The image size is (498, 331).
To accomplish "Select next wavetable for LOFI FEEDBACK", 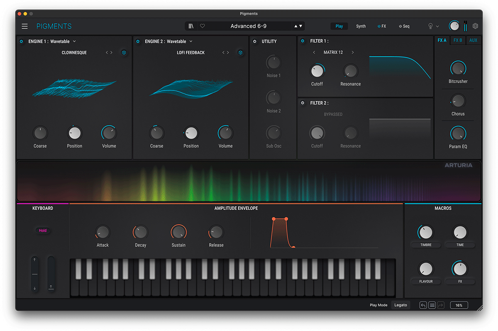I will point(228,53).
